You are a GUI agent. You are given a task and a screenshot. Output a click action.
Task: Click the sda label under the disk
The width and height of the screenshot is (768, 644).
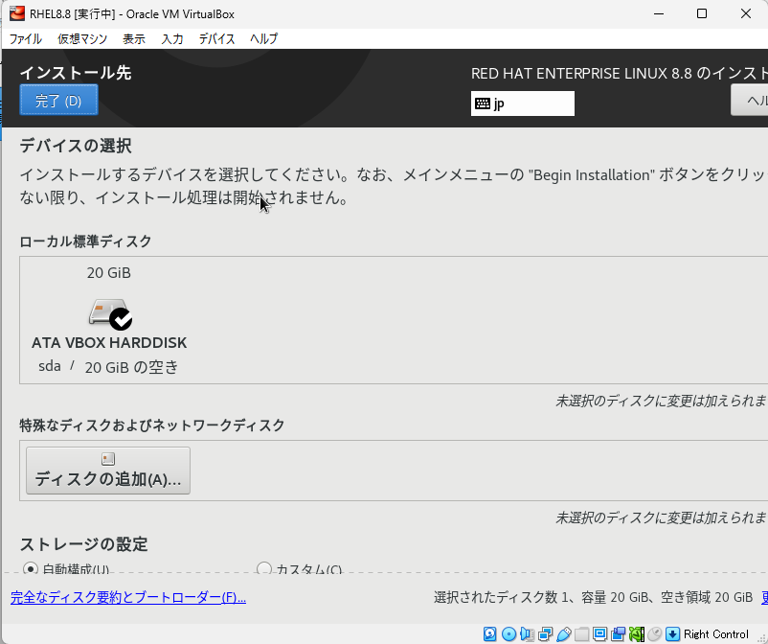(x=50, y=366)
